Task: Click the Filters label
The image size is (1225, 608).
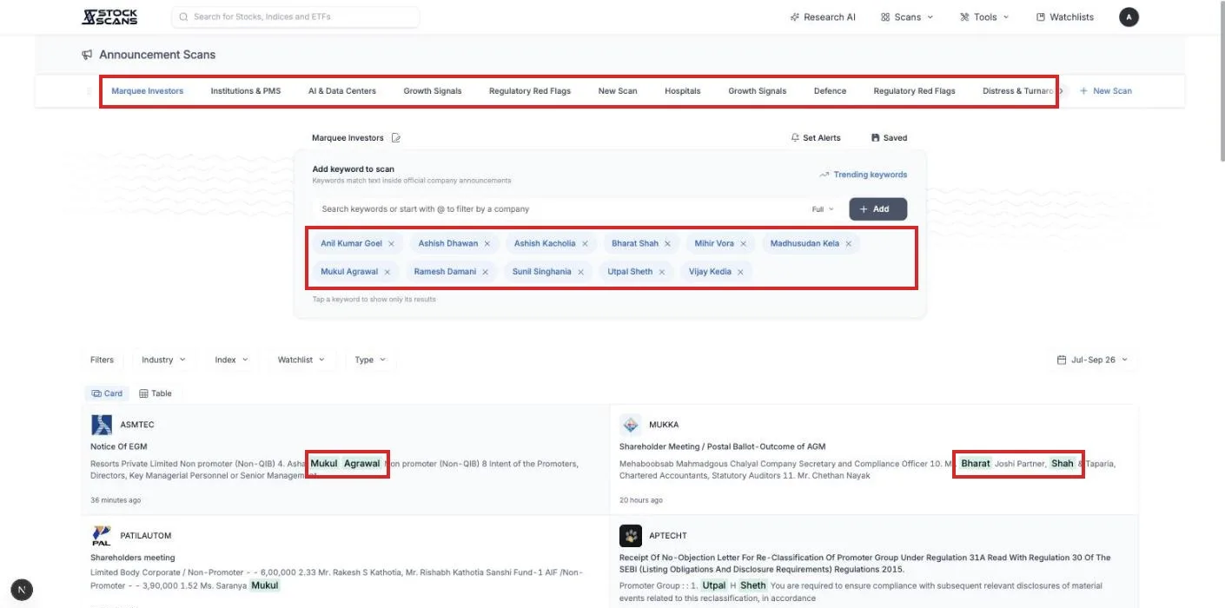Action: 102,360
